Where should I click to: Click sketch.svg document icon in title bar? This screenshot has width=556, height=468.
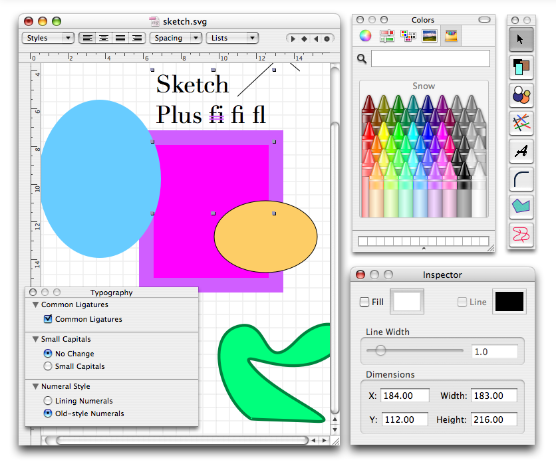pos(154,21)
